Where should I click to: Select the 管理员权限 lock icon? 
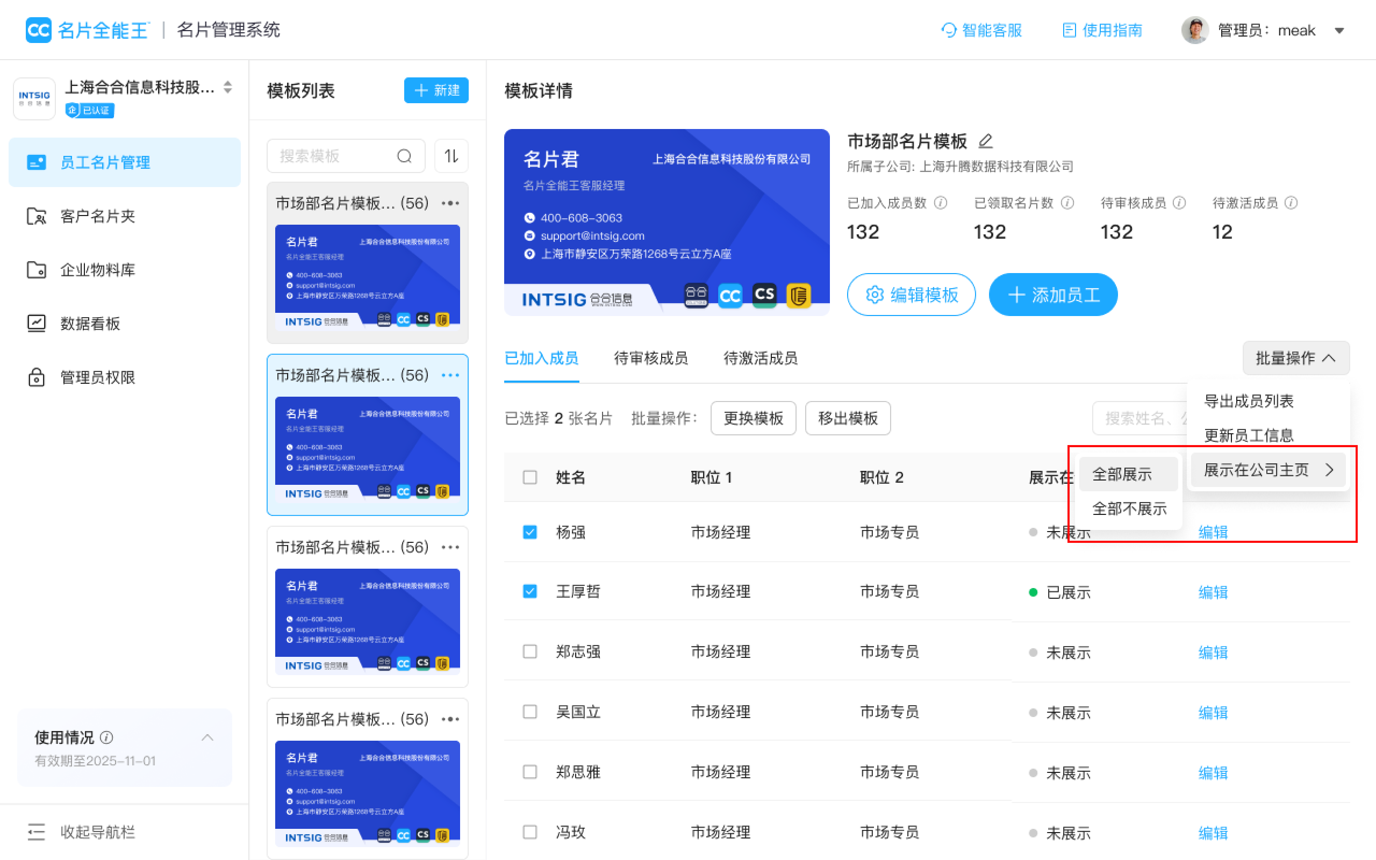pyautogui.click(x=37, y=377)
